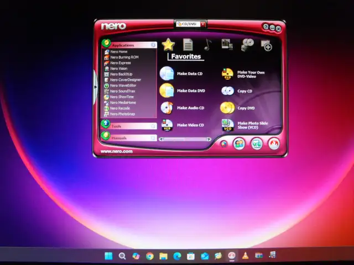Start the Make Data DVD task
Image resolution: width=354 pixels, height=265 pixels.
tap(183, 91)
